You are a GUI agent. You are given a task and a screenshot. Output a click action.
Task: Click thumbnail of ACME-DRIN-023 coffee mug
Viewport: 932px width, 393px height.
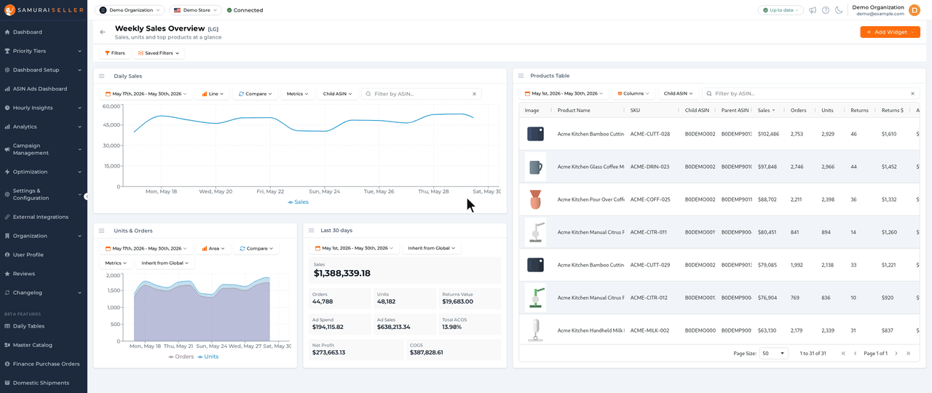point(535,167)
